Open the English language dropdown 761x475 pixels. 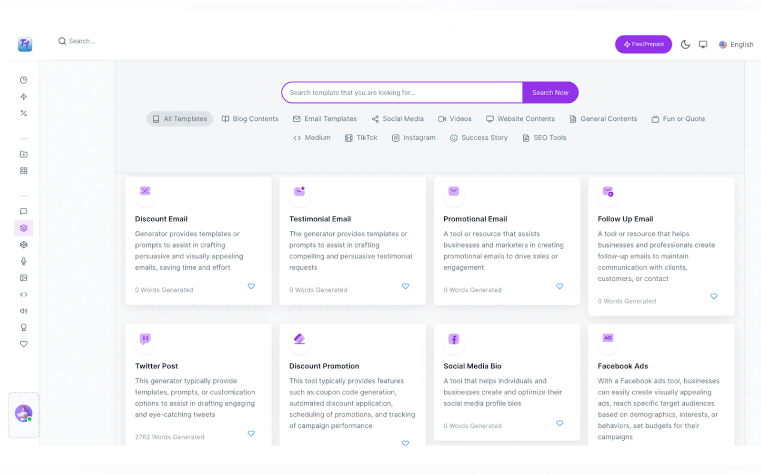click(736, 44)
